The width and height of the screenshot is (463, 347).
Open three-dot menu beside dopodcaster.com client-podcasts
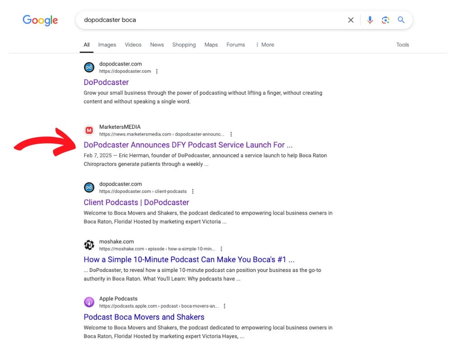pyautogui.click(x=193, y=192)
